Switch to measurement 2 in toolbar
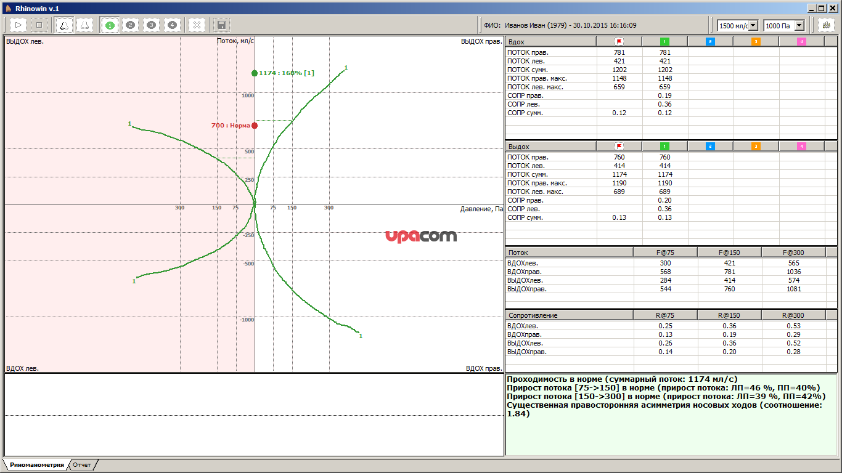 [x=130, y=25]
